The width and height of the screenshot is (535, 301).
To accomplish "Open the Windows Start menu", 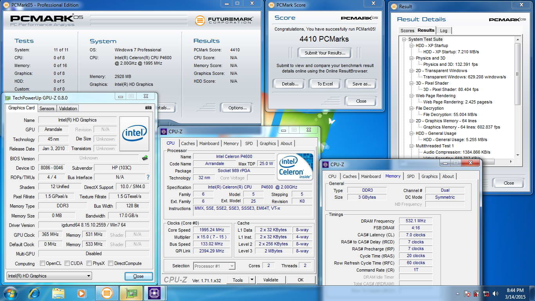I will point(10,293).
